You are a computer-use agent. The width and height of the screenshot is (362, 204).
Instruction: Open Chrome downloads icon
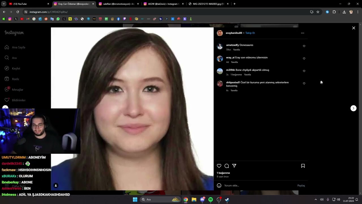pos(344,12)
